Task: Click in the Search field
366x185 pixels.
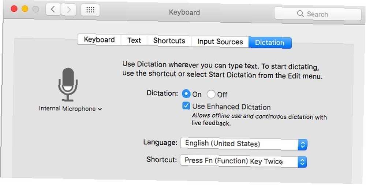Action: click(317, 14)
